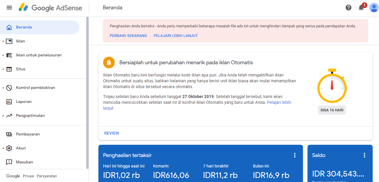Screen dimensions: 379x182
Task: Open Penghasilan tertaksir card options menu
Action: pyautogui.click(x=295, y=155)
